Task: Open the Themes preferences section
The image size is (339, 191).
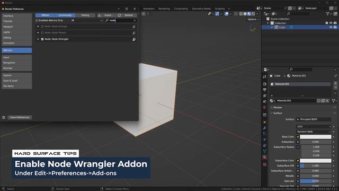Action: [16, 21]
